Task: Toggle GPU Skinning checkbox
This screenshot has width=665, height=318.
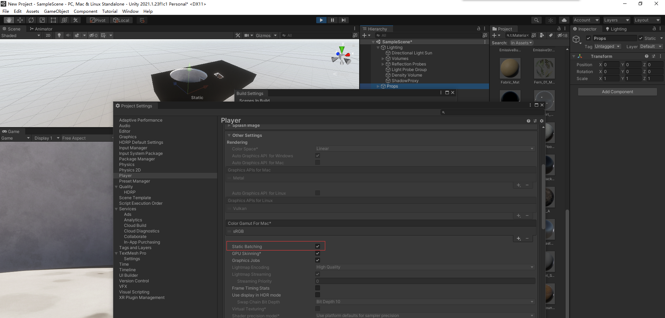Action: [318, 253]
